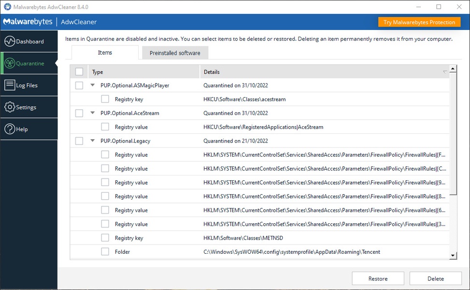Open the Dashboard sidebar icon
470x290 pixels.
tap(10, 42)
